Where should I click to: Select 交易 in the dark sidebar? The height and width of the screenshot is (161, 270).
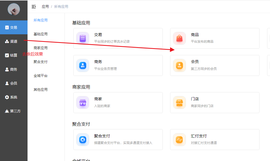14,27
